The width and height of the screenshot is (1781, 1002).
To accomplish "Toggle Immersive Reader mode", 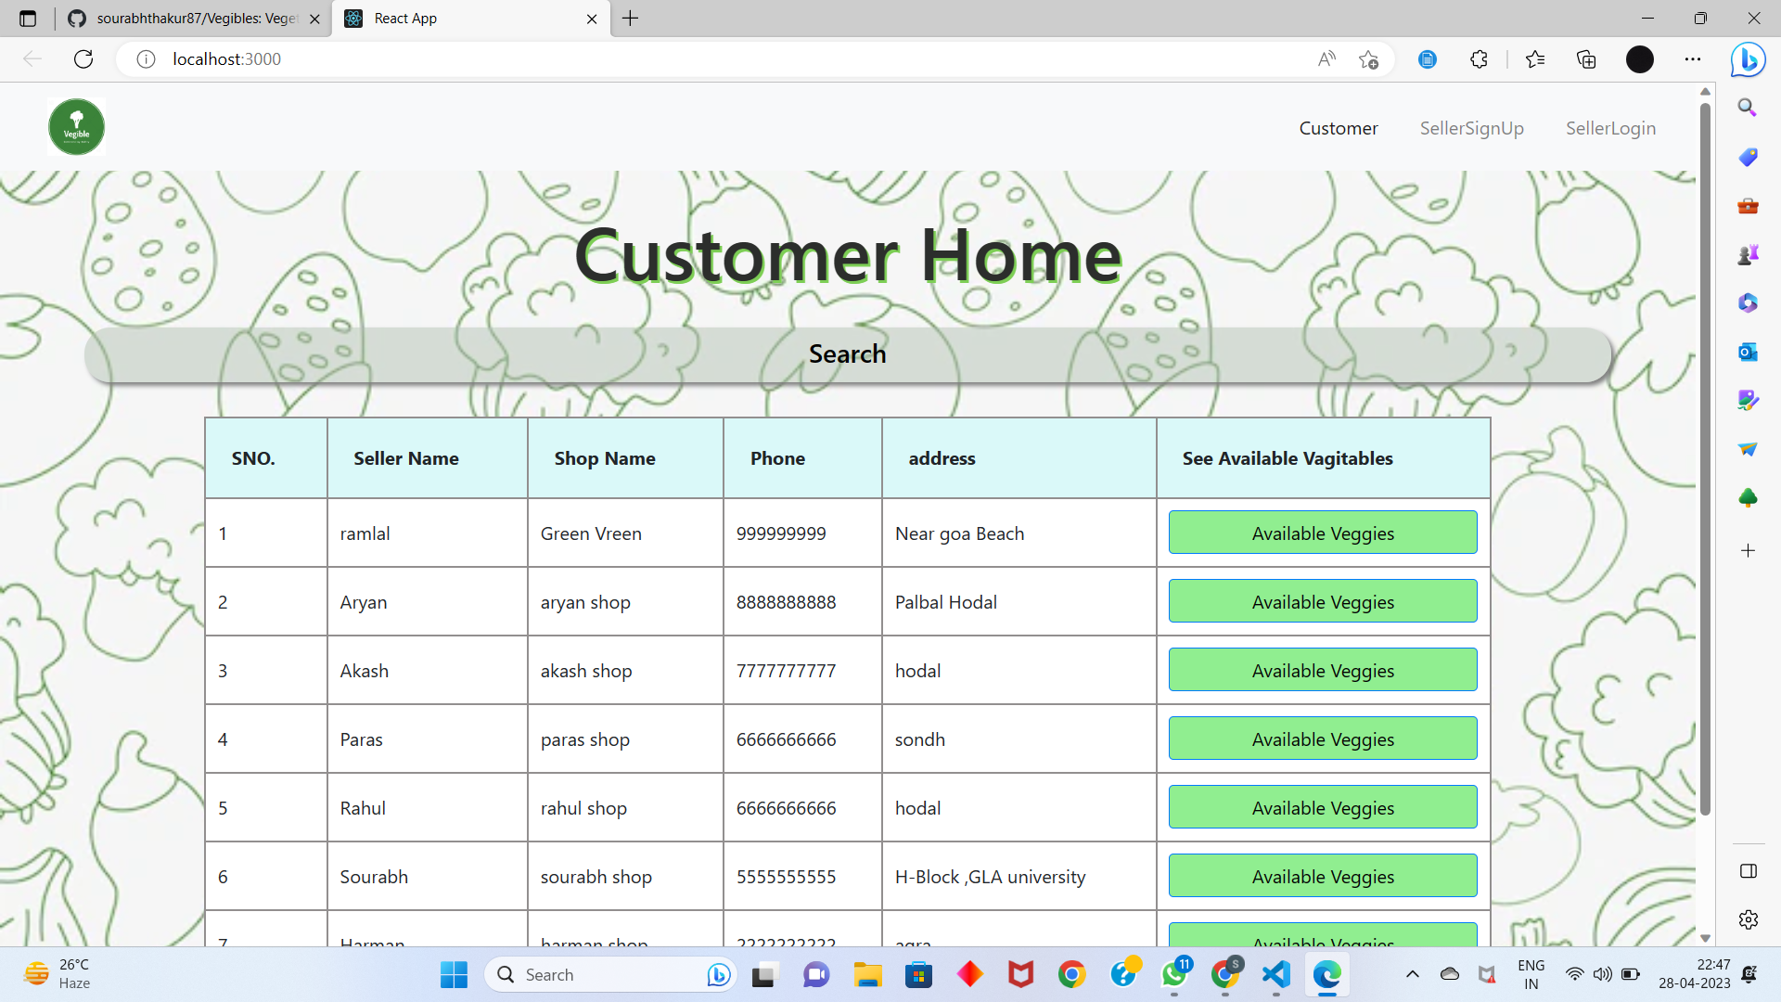I will [x=1427, y=58].
